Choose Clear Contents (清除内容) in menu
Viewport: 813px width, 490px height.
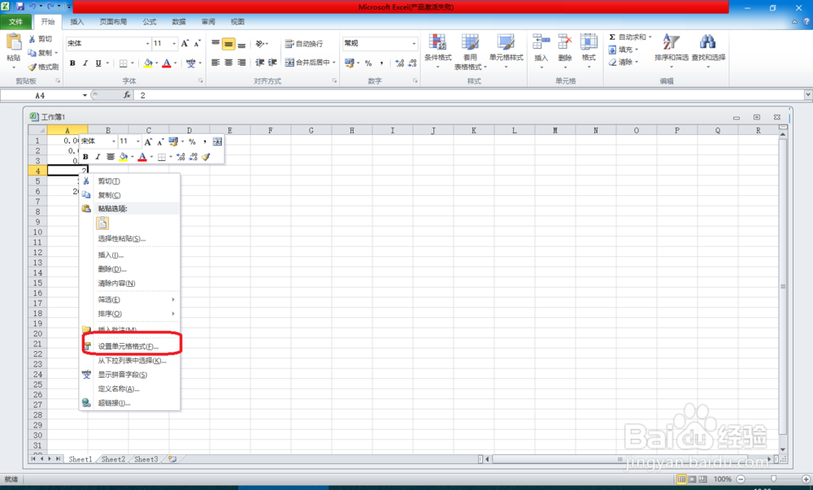[x=129, y=284]
